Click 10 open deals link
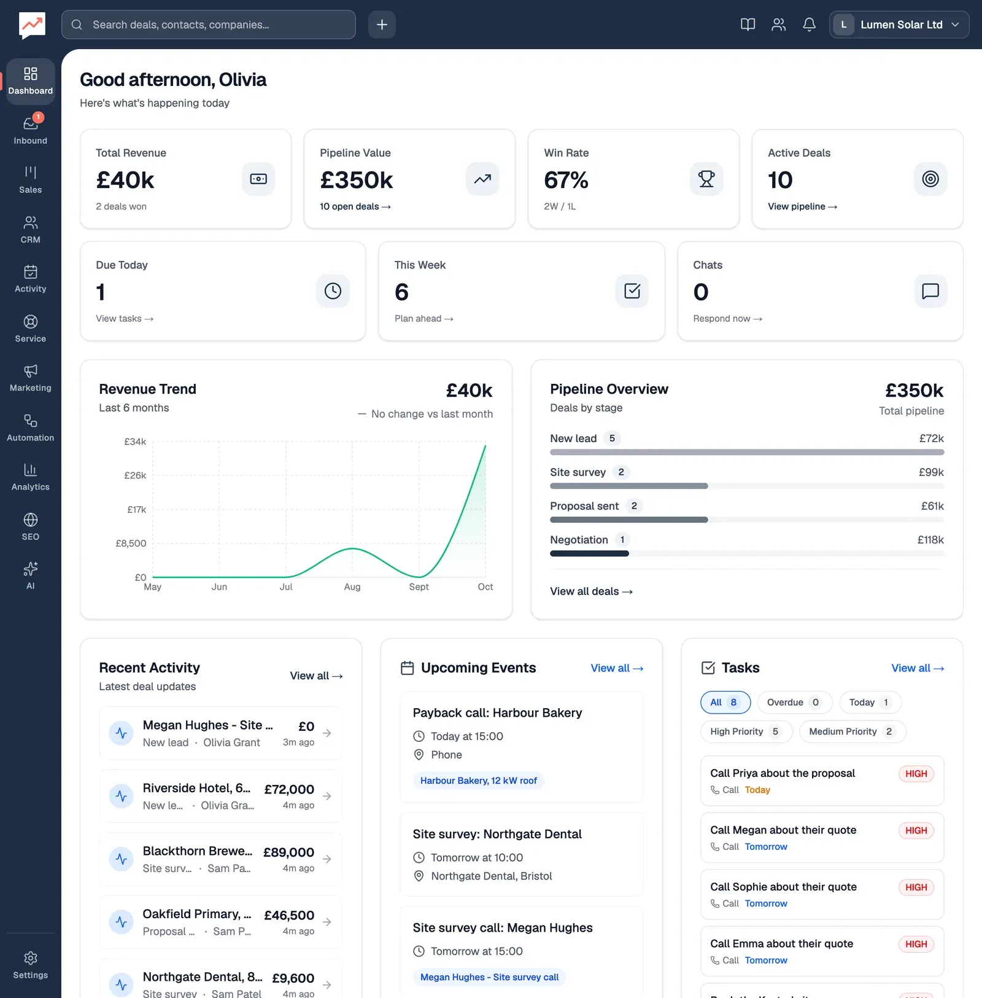The height and width of the screenshot is (998, 982). [355, 206]
